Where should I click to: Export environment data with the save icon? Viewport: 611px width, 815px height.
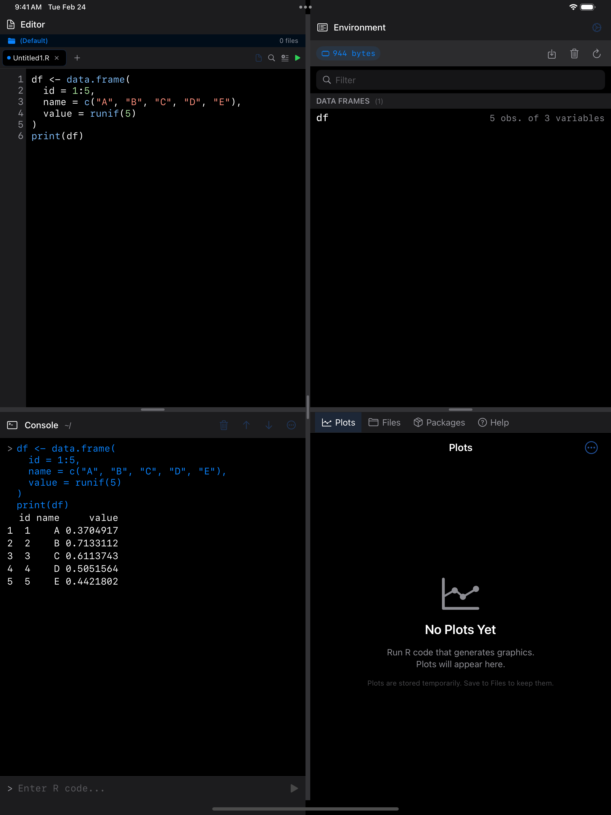[552, 54]
